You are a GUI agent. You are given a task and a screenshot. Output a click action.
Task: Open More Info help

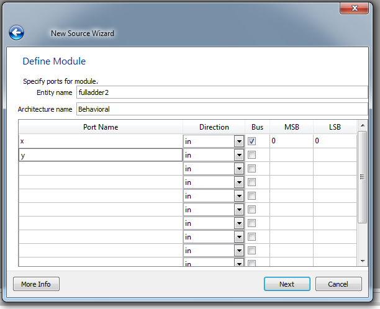pyautogui.click(x=36, y=284)
